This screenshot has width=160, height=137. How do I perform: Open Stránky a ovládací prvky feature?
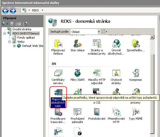click(97, 47)
